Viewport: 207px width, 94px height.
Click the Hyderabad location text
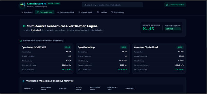pos(36,30)
